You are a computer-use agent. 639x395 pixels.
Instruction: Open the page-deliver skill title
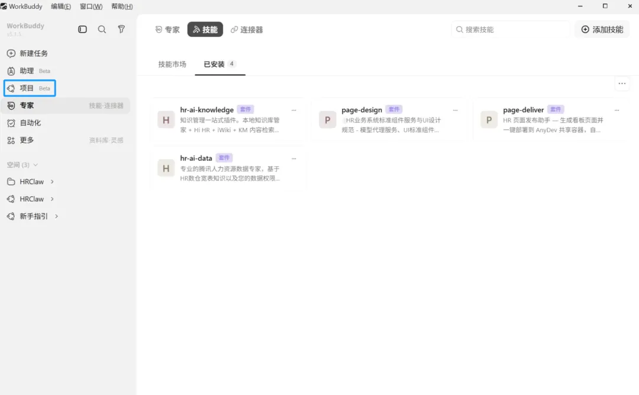tap(523, 110)
